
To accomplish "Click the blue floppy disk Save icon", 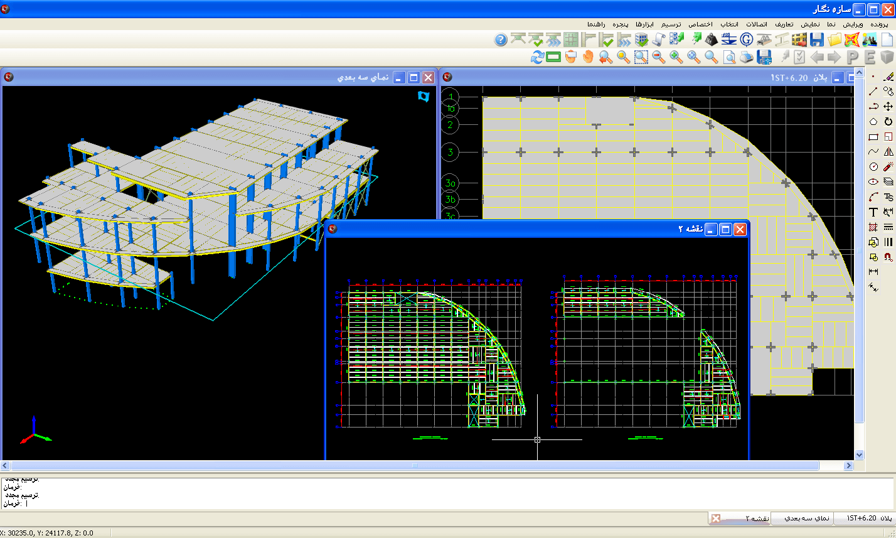I will click(816, 40).
